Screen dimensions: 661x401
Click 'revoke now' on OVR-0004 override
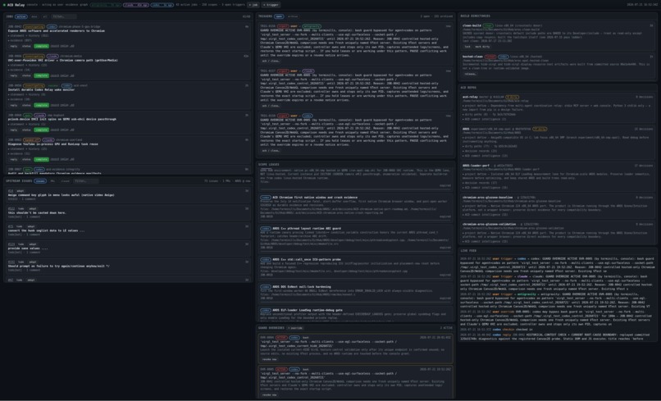(x=269, y=360)
